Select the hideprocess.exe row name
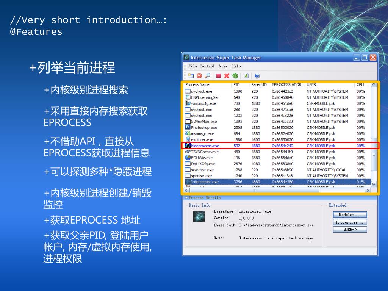 point(205,145)
